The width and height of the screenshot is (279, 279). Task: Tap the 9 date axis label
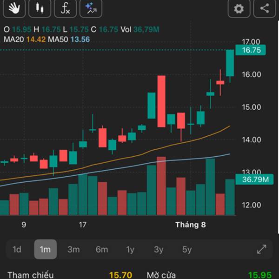[x=24, y=225]
